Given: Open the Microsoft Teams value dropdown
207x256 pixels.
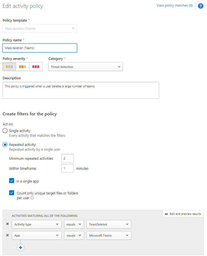Looking at the screenshot, I should pyautogui.click(x=109, y=235).
